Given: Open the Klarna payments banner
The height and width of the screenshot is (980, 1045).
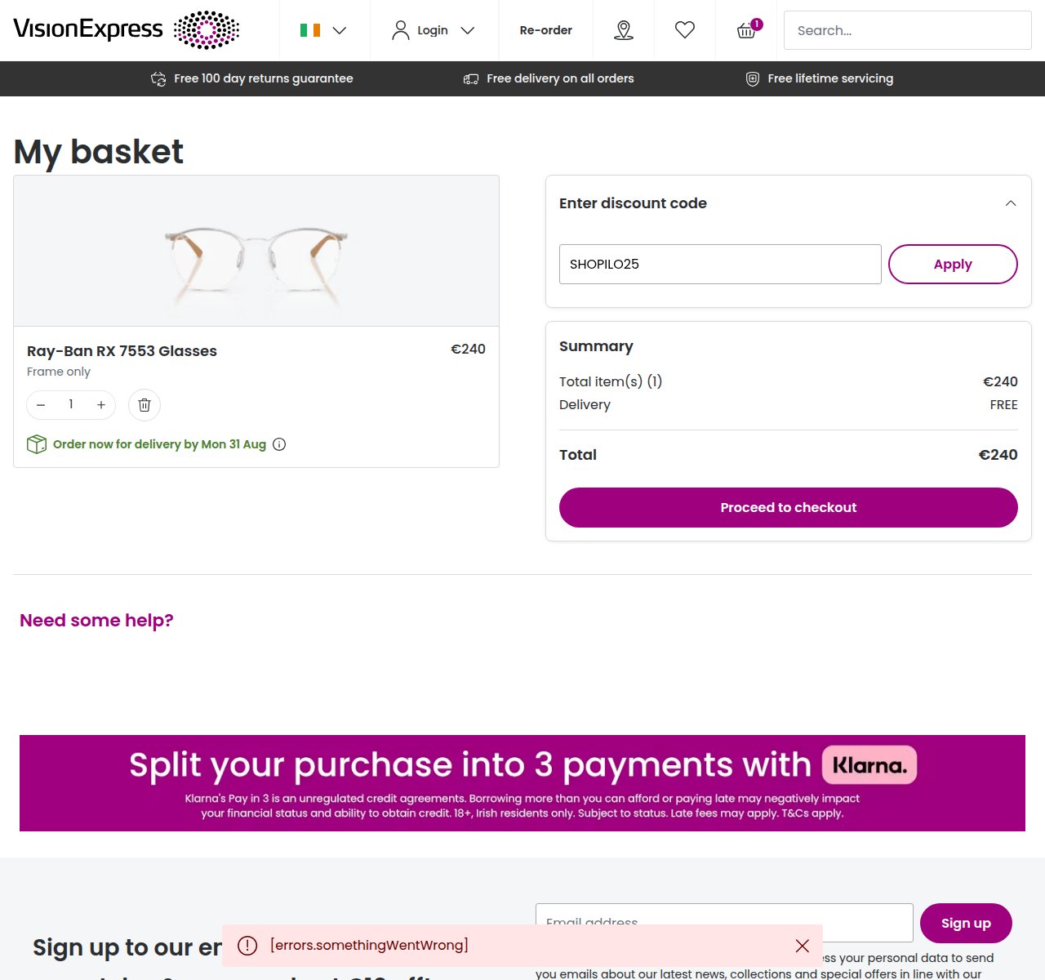Looking at the screenshot, I should click(x=522, y=783).
